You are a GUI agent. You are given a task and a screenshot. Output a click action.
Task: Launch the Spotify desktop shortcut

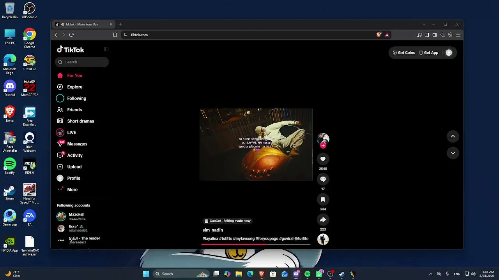(x=10, y=166)
